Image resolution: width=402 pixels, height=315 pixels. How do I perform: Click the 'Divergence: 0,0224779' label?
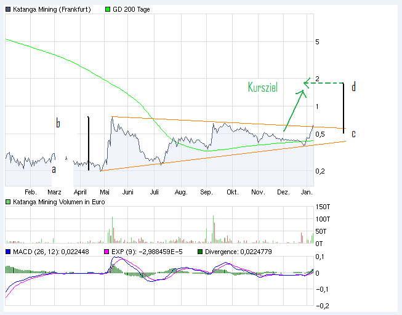coord(238,252)
